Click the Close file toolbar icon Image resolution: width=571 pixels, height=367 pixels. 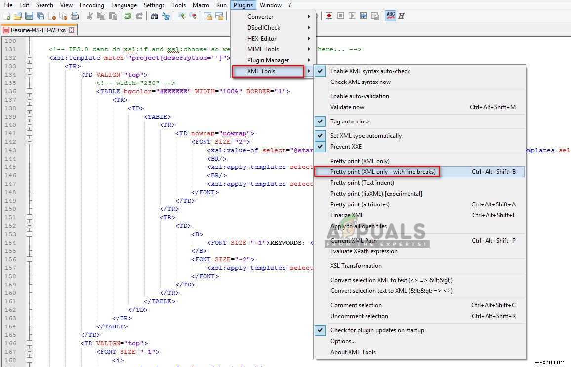coord(52,16)
